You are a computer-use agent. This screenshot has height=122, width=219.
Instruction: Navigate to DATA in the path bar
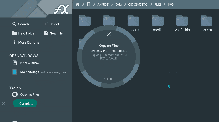[x=119, y=4]
